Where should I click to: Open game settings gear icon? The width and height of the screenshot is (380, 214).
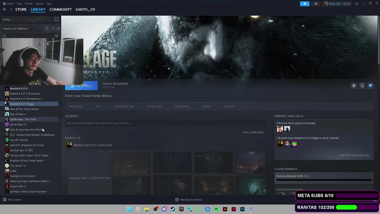354,86
